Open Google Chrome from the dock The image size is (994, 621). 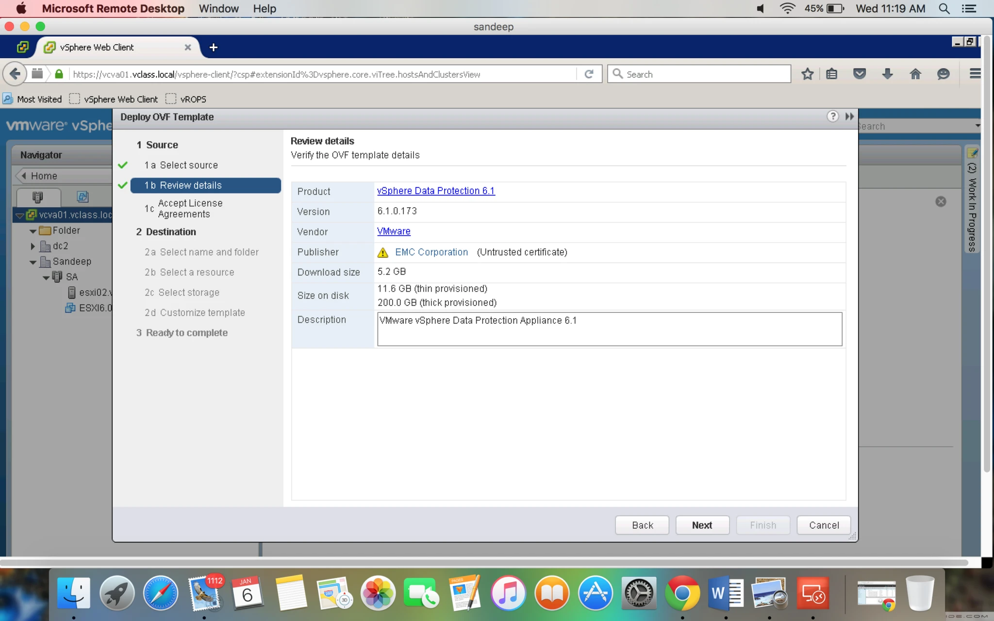tap(682, 593)
